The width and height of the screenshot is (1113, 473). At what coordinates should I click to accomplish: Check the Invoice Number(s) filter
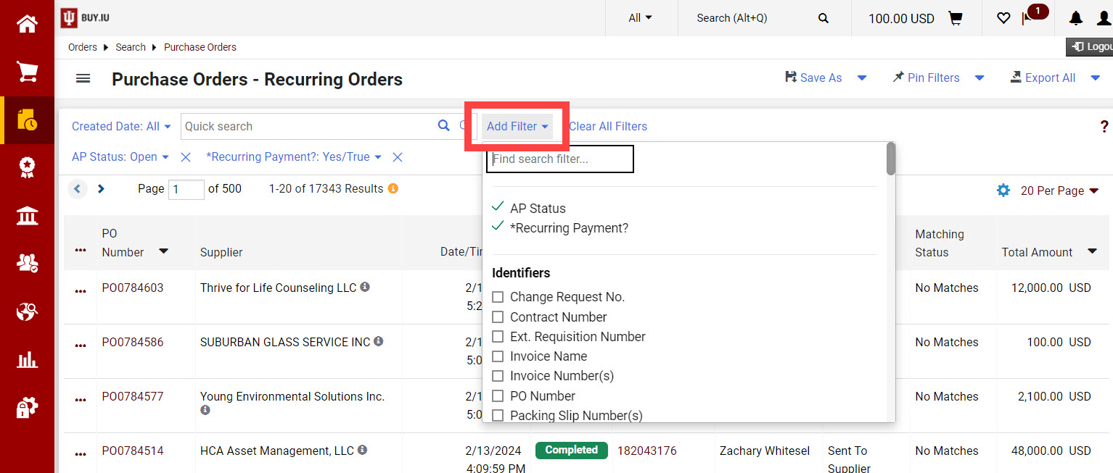pos(498,376)
